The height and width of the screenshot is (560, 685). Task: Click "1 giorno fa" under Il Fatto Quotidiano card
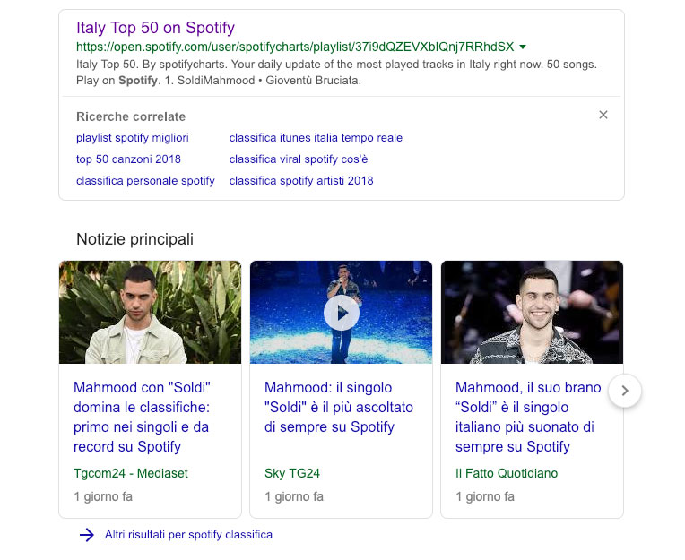click(x=485, y=496)
